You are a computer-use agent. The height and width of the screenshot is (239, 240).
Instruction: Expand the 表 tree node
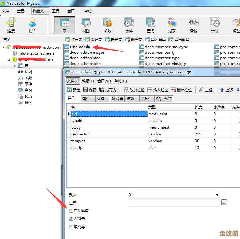(15, 66)
